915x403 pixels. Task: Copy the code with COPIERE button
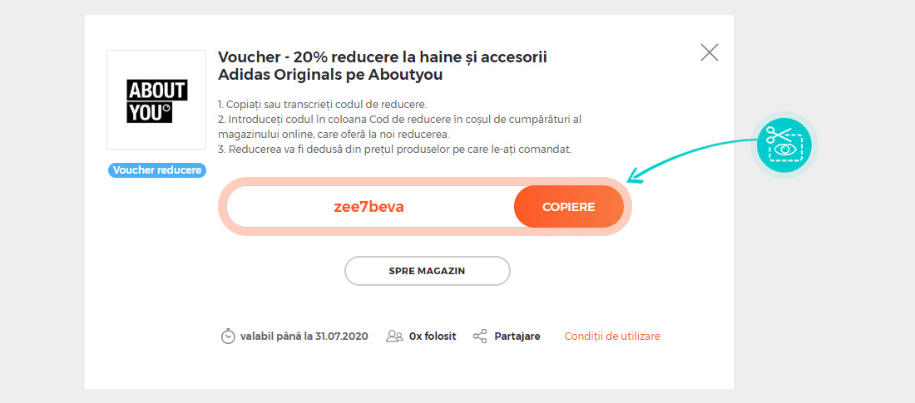569,206
